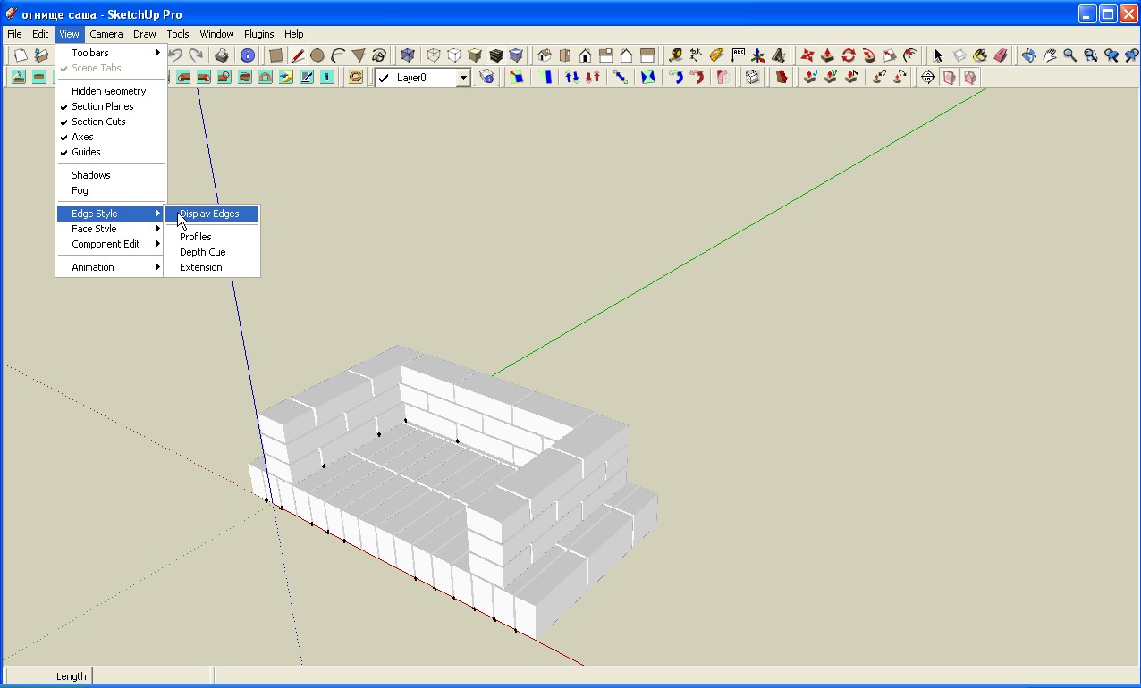Activate the Orbit camera tool

(1029, 55)
